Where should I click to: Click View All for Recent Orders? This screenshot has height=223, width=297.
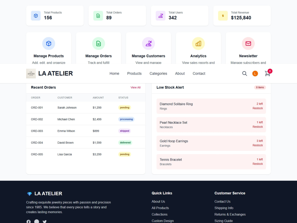point(135,87)
